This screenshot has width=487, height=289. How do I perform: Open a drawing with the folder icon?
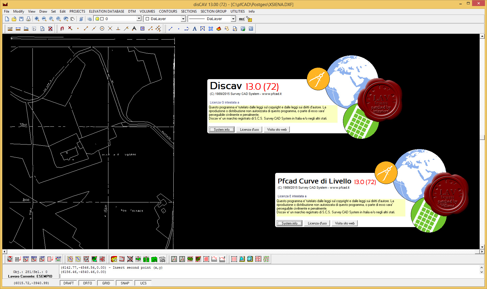[x=14, y=19]
